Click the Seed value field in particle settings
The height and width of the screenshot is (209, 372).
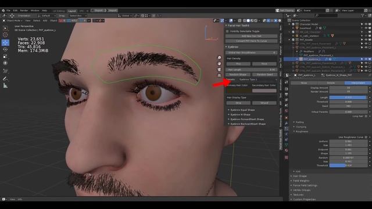[x=348, y=106]
